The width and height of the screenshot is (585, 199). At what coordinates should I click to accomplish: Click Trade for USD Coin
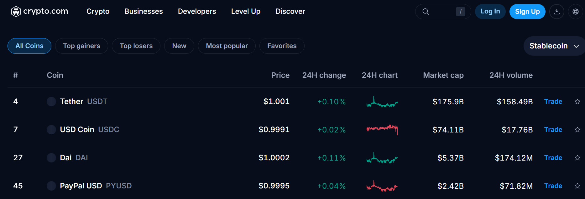pos(553,130)
